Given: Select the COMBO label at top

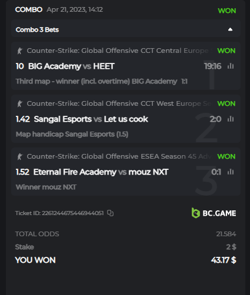Looking at the screenshot, I should tap(29, 9).
